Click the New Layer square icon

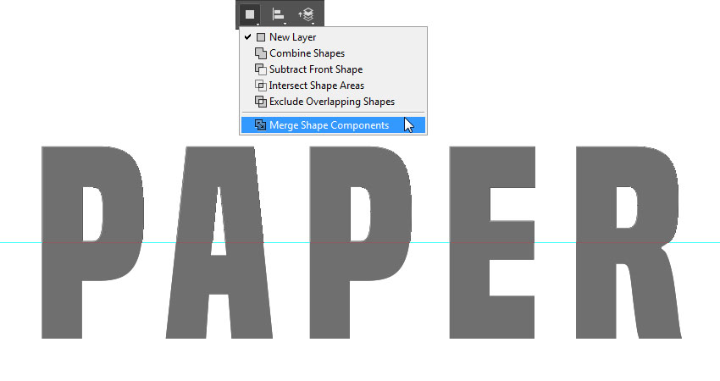(261, 37)
